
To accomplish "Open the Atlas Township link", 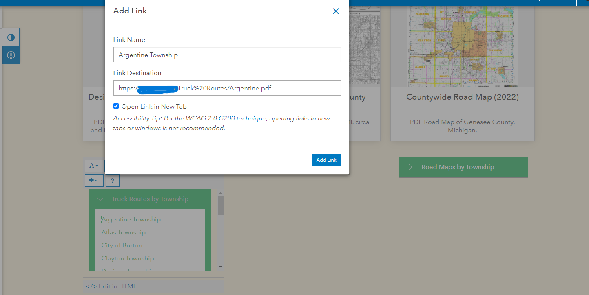I will click(123, 232).
